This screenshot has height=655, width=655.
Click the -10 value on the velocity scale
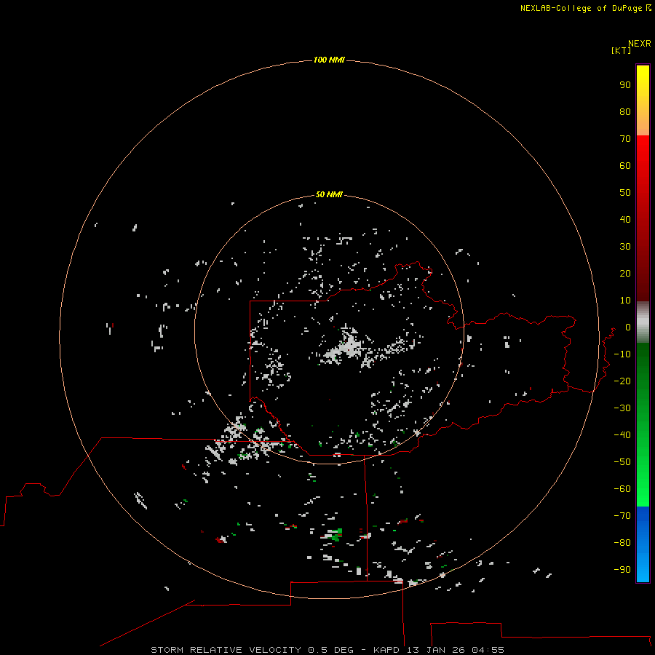(622, 354)
